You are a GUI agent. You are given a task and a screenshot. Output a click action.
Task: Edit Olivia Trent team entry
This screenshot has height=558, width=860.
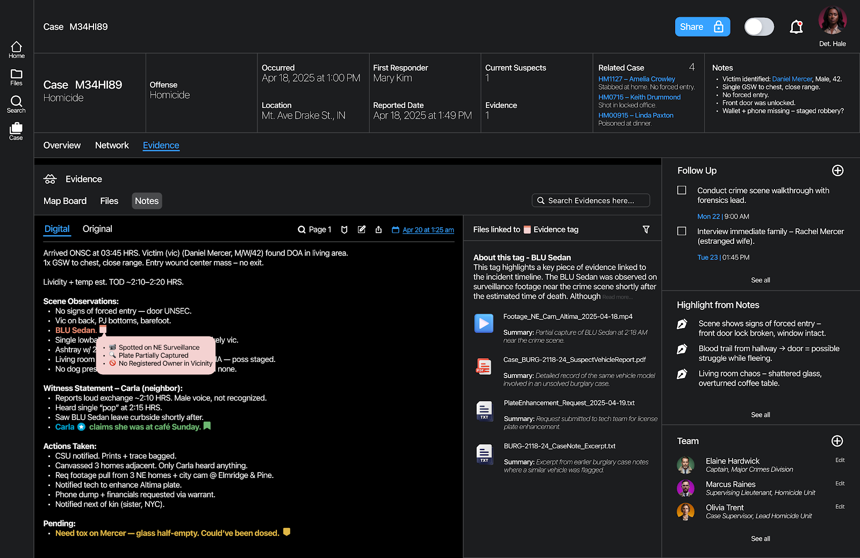click(x=840, y=507)
